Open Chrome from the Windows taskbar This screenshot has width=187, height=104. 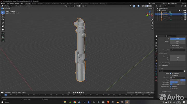[x=75, y=102]
